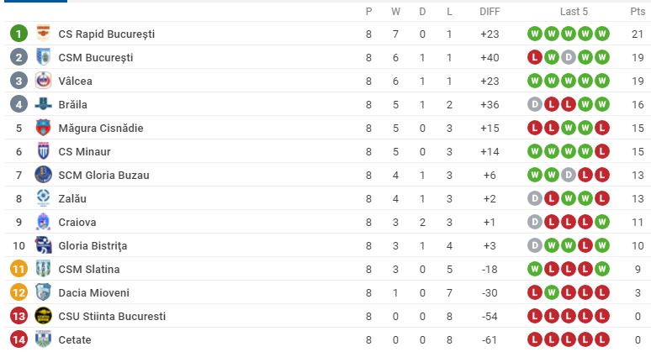Click the CSU Stiinta Bucuresti logo
The image size is (651, 352).
(x=43, y=316)
